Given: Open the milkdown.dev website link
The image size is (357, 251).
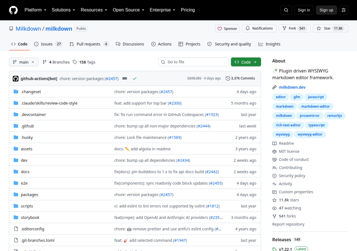Looking at the screenshot, I should [x=292, y=87].
